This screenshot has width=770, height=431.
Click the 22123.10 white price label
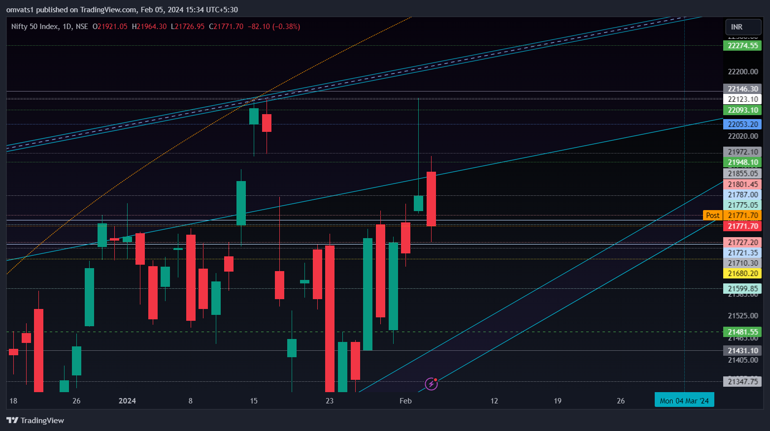[x=742, y=99]
